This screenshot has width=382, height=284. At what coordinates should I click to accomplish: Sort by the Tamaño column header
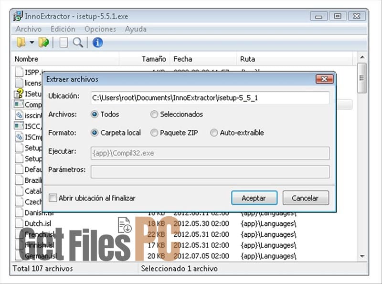coord(145,59)
